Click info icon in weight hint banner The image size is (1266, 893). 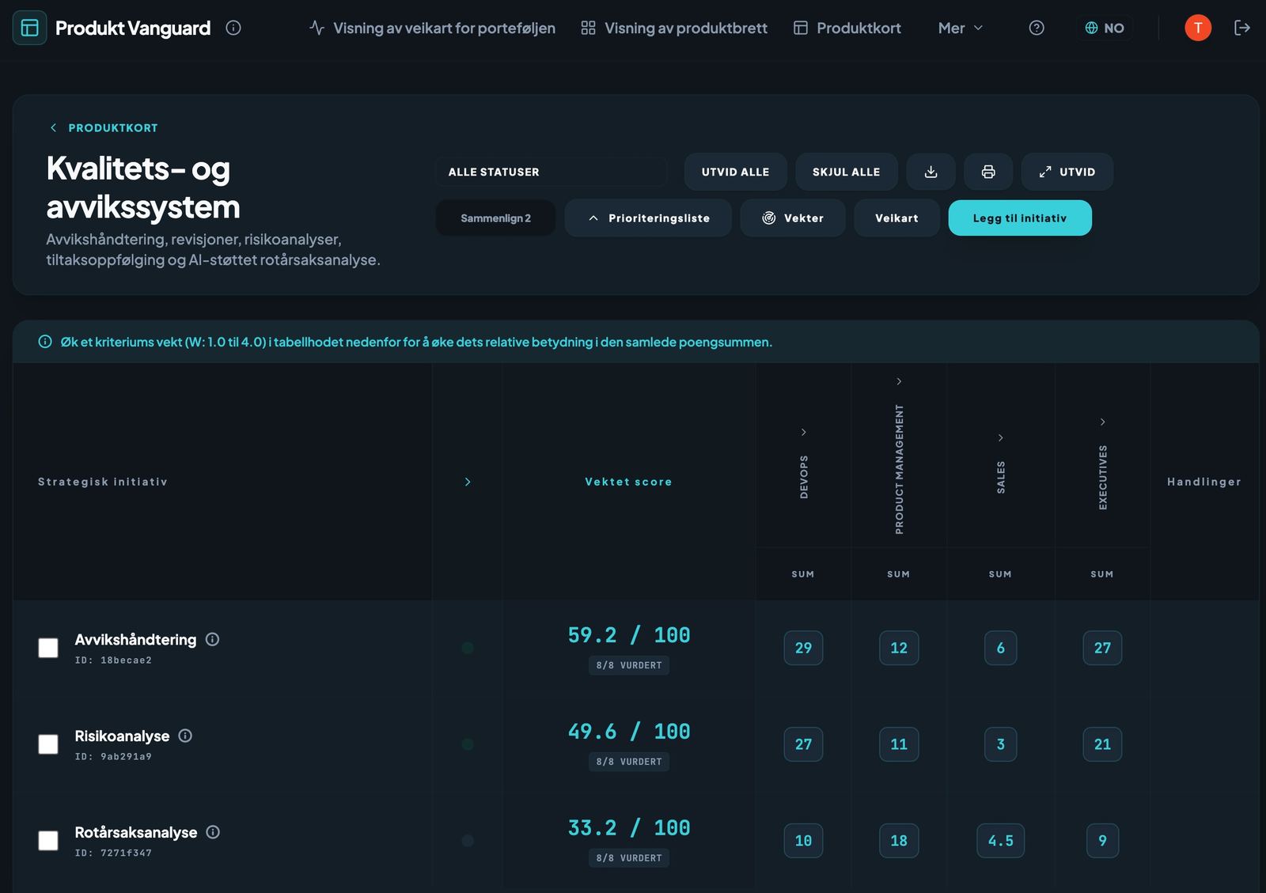(x=45, y=342)
